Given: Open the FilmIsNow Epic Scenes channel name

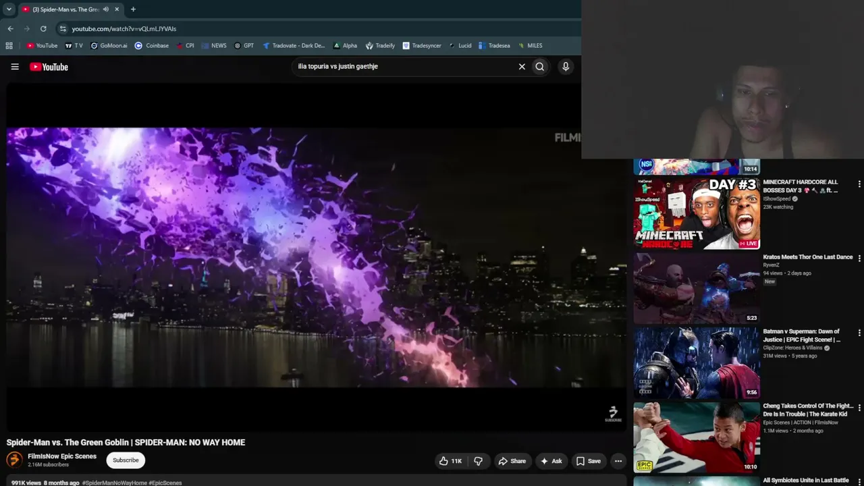Looking at the screenshot, I should [62, 456].
